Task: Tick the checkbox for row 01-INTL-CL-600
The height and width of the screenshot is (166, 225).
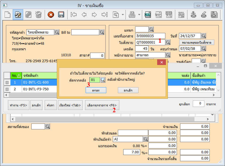Action: [x=7, y=82]
